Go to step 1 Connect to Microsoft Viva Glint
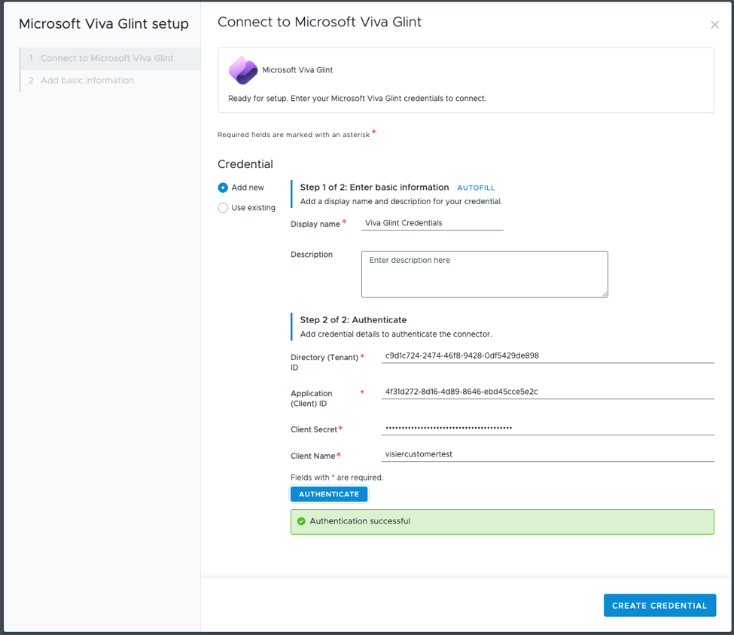 point(111,59)
